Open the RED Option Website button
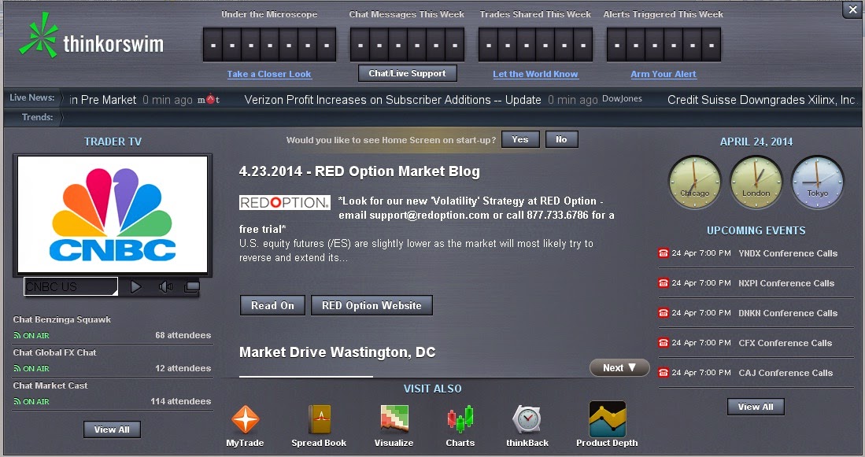This screenshot has height=457, width=865. (372, 305)
